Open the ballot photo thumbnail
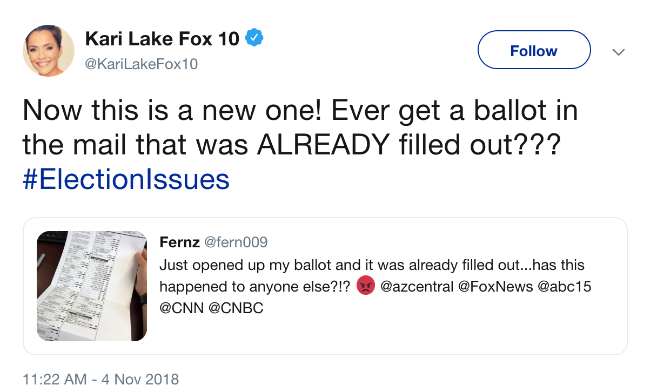This screenshot has height=392, width=657. click(x=92, y=286)
